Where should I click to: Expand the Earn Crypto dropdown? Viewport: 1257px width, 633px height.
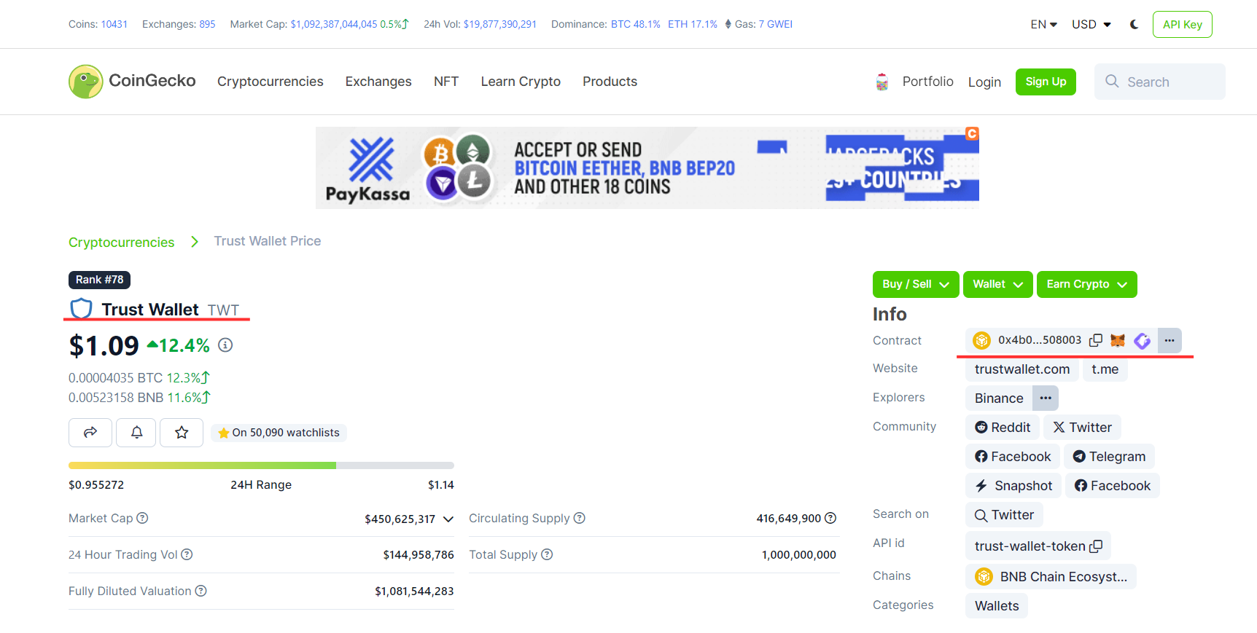pyautogui.click(x=1087, y=284)
